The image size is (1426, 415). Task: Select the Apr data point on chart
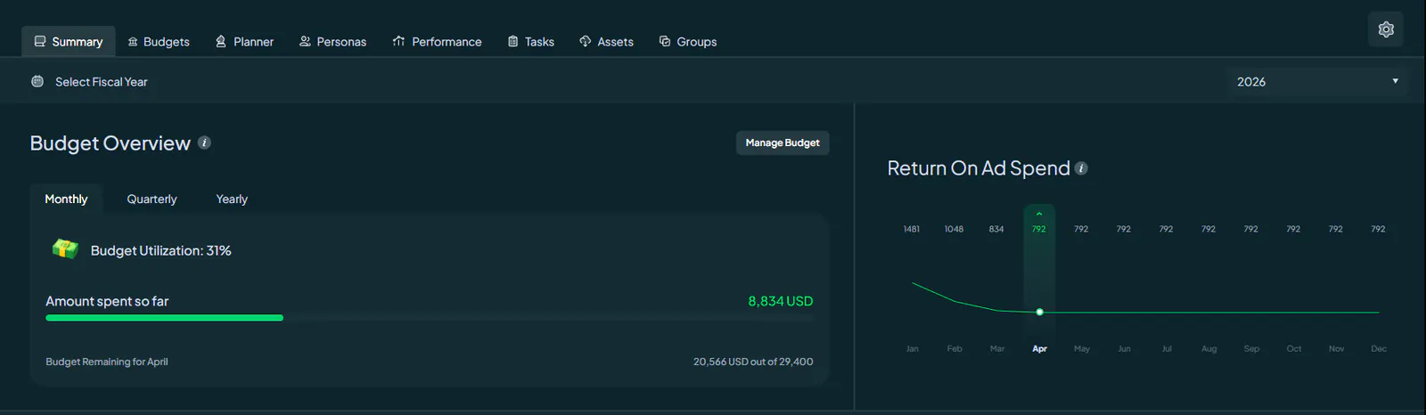click(1039, 312)
